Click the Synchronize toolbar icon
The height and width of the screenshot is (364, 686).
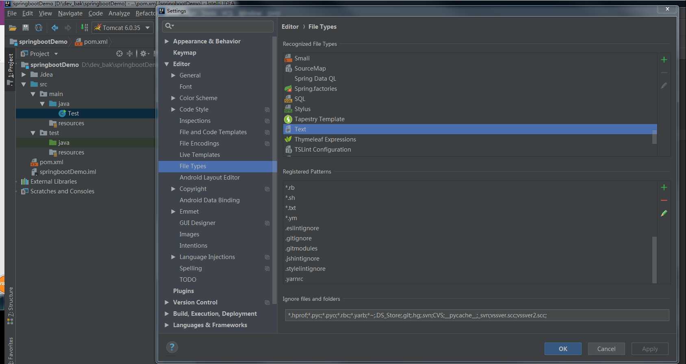click(39, 28)
